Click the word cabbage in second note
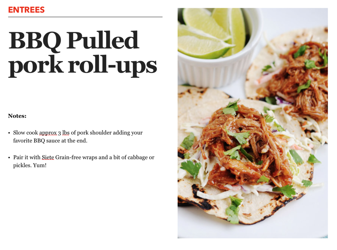The image size is (337, 250). (137, 158)
